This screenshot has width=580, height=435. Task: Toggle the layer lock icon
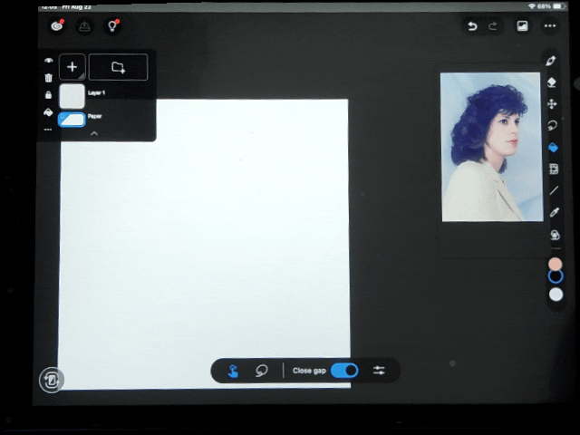pyautogui.click(x=48, y=95)
